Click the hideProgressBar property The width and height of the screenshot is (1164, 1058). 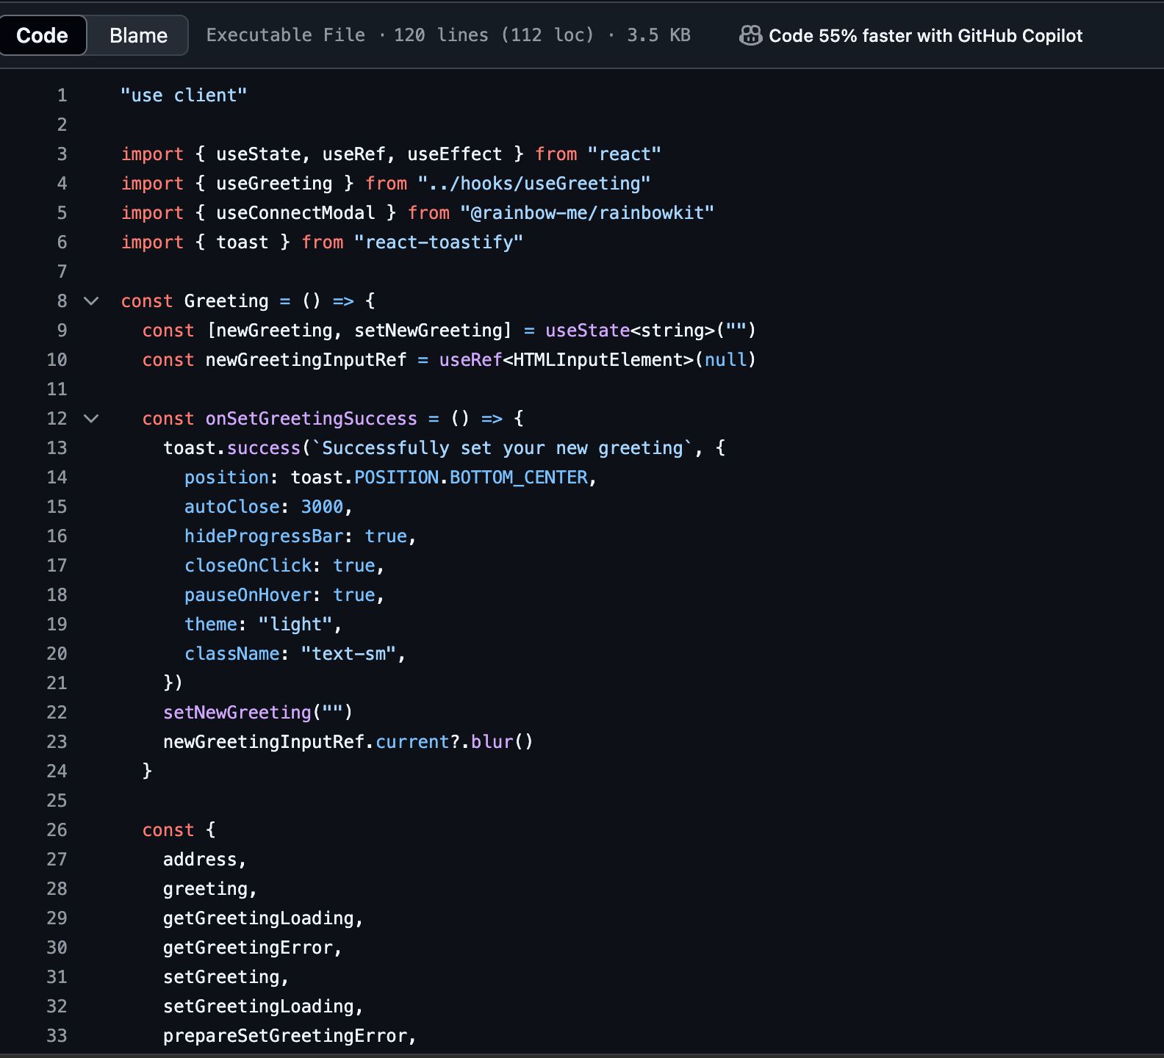pos(264,536)
